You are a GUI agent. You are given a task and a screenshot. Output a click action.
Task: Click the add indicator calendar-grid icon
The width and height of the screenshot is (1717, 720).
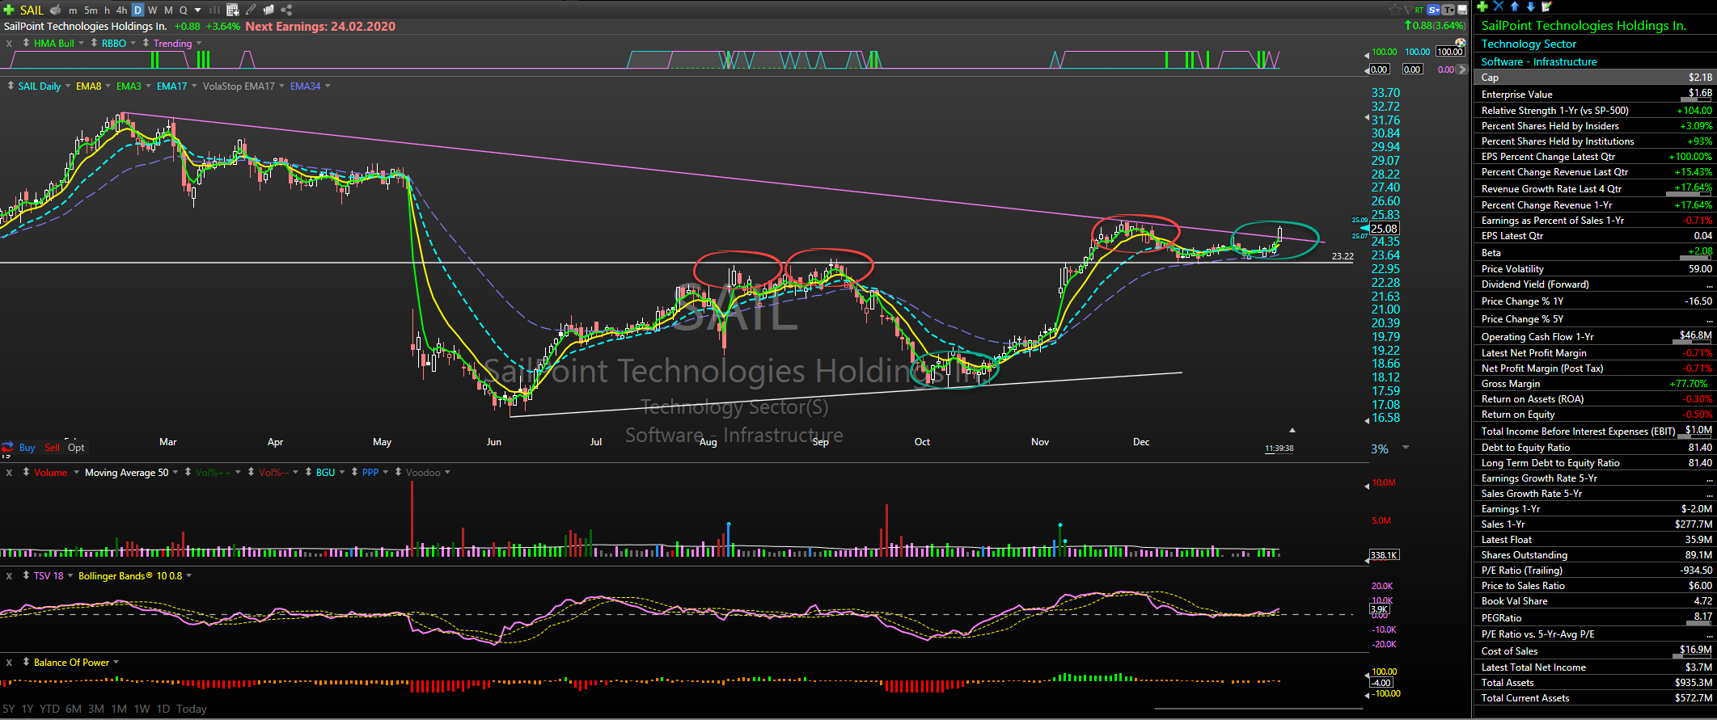click(x=233, y=10)
